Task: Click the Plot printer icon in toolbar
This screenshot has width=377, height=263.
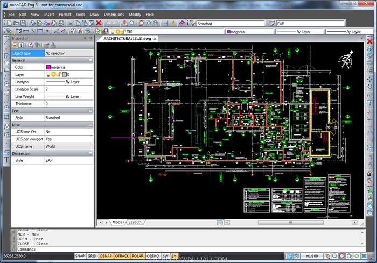Action: 54,23
